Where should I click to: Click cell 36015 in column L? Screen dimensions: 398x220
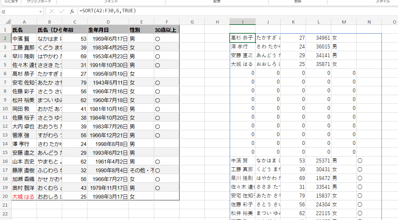point(319,47)
